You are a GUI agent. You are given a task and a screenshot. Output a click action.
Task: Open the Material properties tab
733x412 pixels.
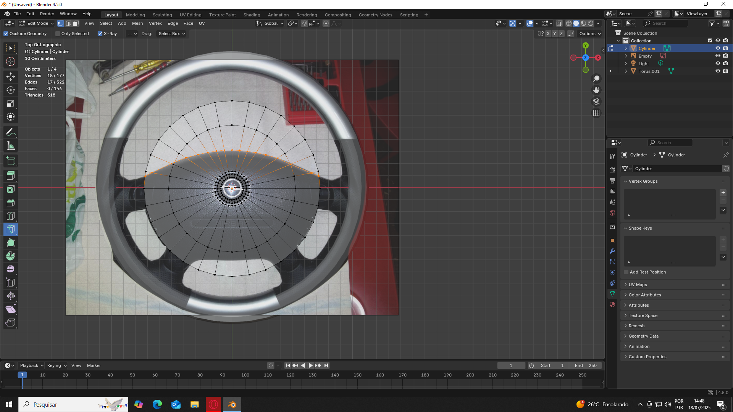click(612, 304)
